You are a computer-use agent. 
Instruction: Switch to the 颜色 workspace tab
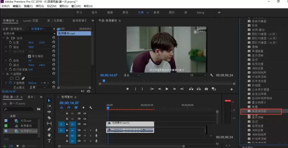pos(125,13)
